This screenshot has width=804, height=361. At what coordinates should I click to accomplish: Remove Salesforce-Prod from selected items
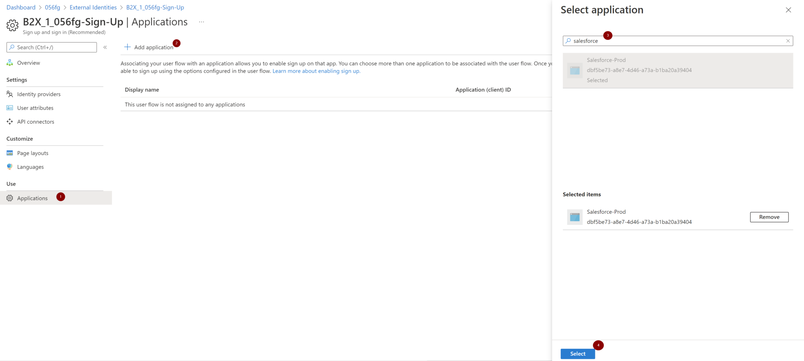click(769, 217)
